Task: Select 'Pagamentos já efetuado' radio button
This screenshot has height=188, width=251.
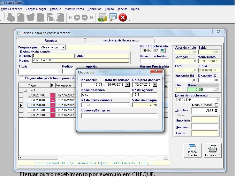Action: [x=22, y=78]
